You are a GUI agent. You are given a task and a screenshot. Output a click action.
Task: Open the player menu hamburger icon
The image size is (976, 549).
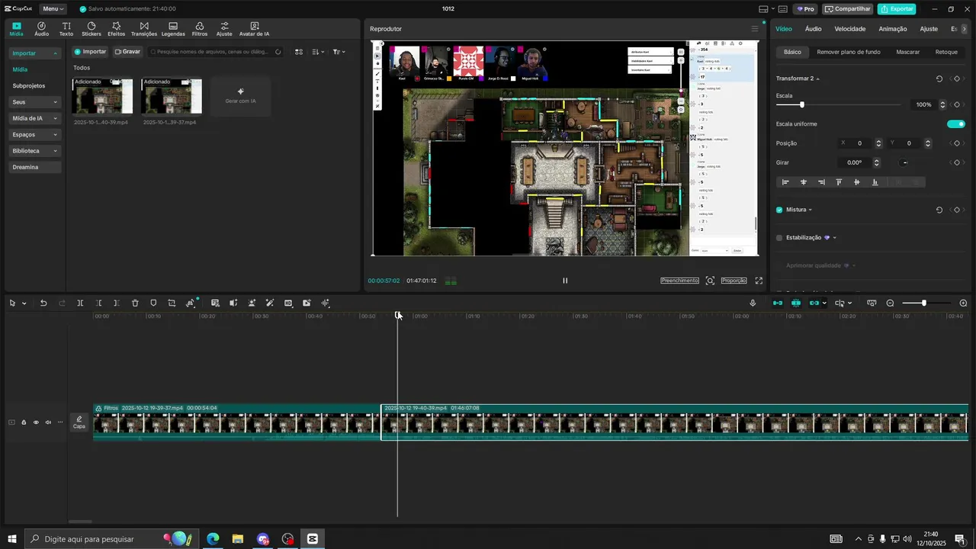(x=755, y=29)
